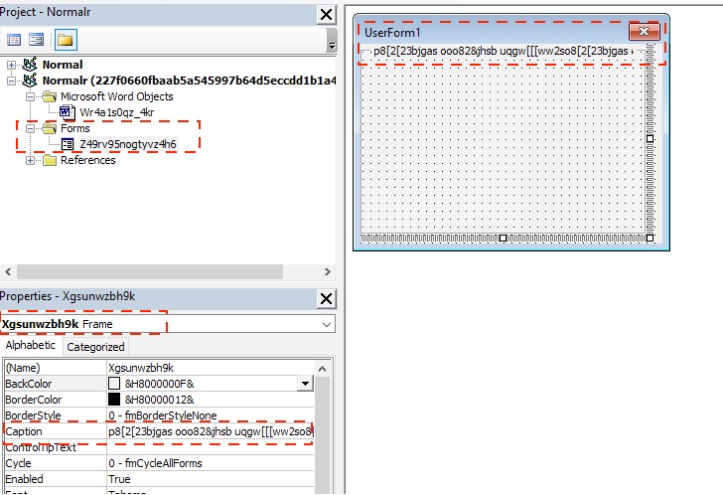Screen dimensions: 723x495
Task: Click the BorderColor black swatch
Action: 114,400
